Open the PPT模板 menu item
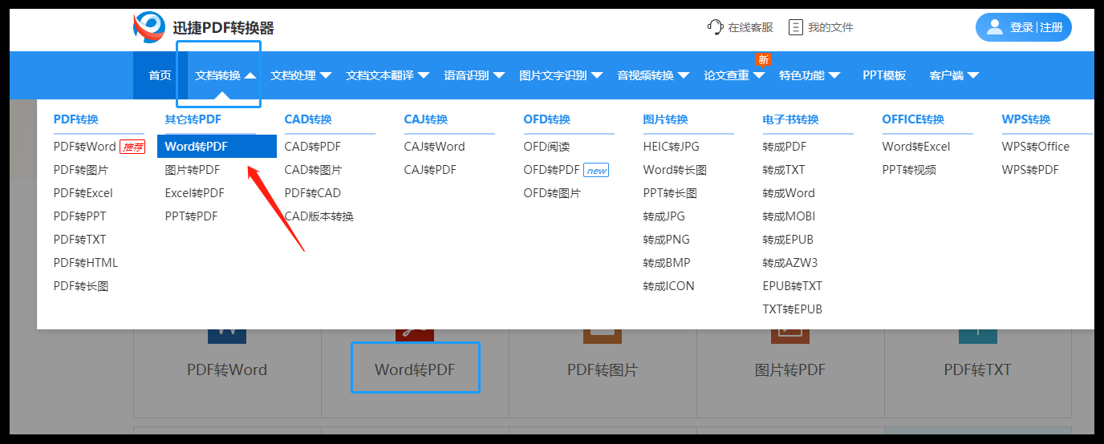The width and height of the screenshot is (1104, 444). click(x=884, y=75)
